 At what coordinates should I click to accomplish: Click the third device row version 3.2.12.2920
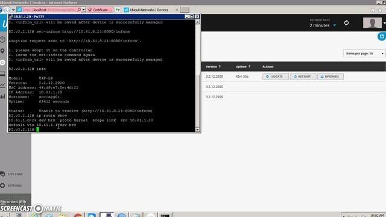[215, 97]
